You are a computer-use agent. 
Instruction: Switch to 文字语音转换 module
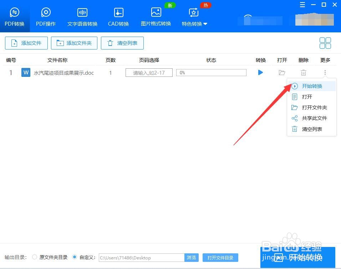point(82,16)
